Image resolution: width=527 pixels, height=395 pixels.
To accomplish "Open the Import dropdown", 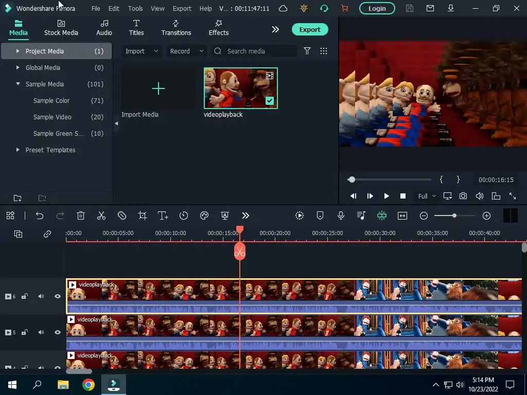I will pos(142,51).
